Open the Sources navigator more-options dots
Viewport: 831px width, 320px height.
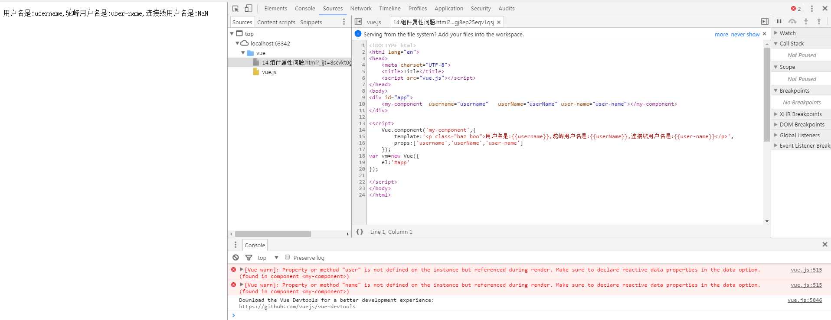pyautogui.click(x=344, y=22)
